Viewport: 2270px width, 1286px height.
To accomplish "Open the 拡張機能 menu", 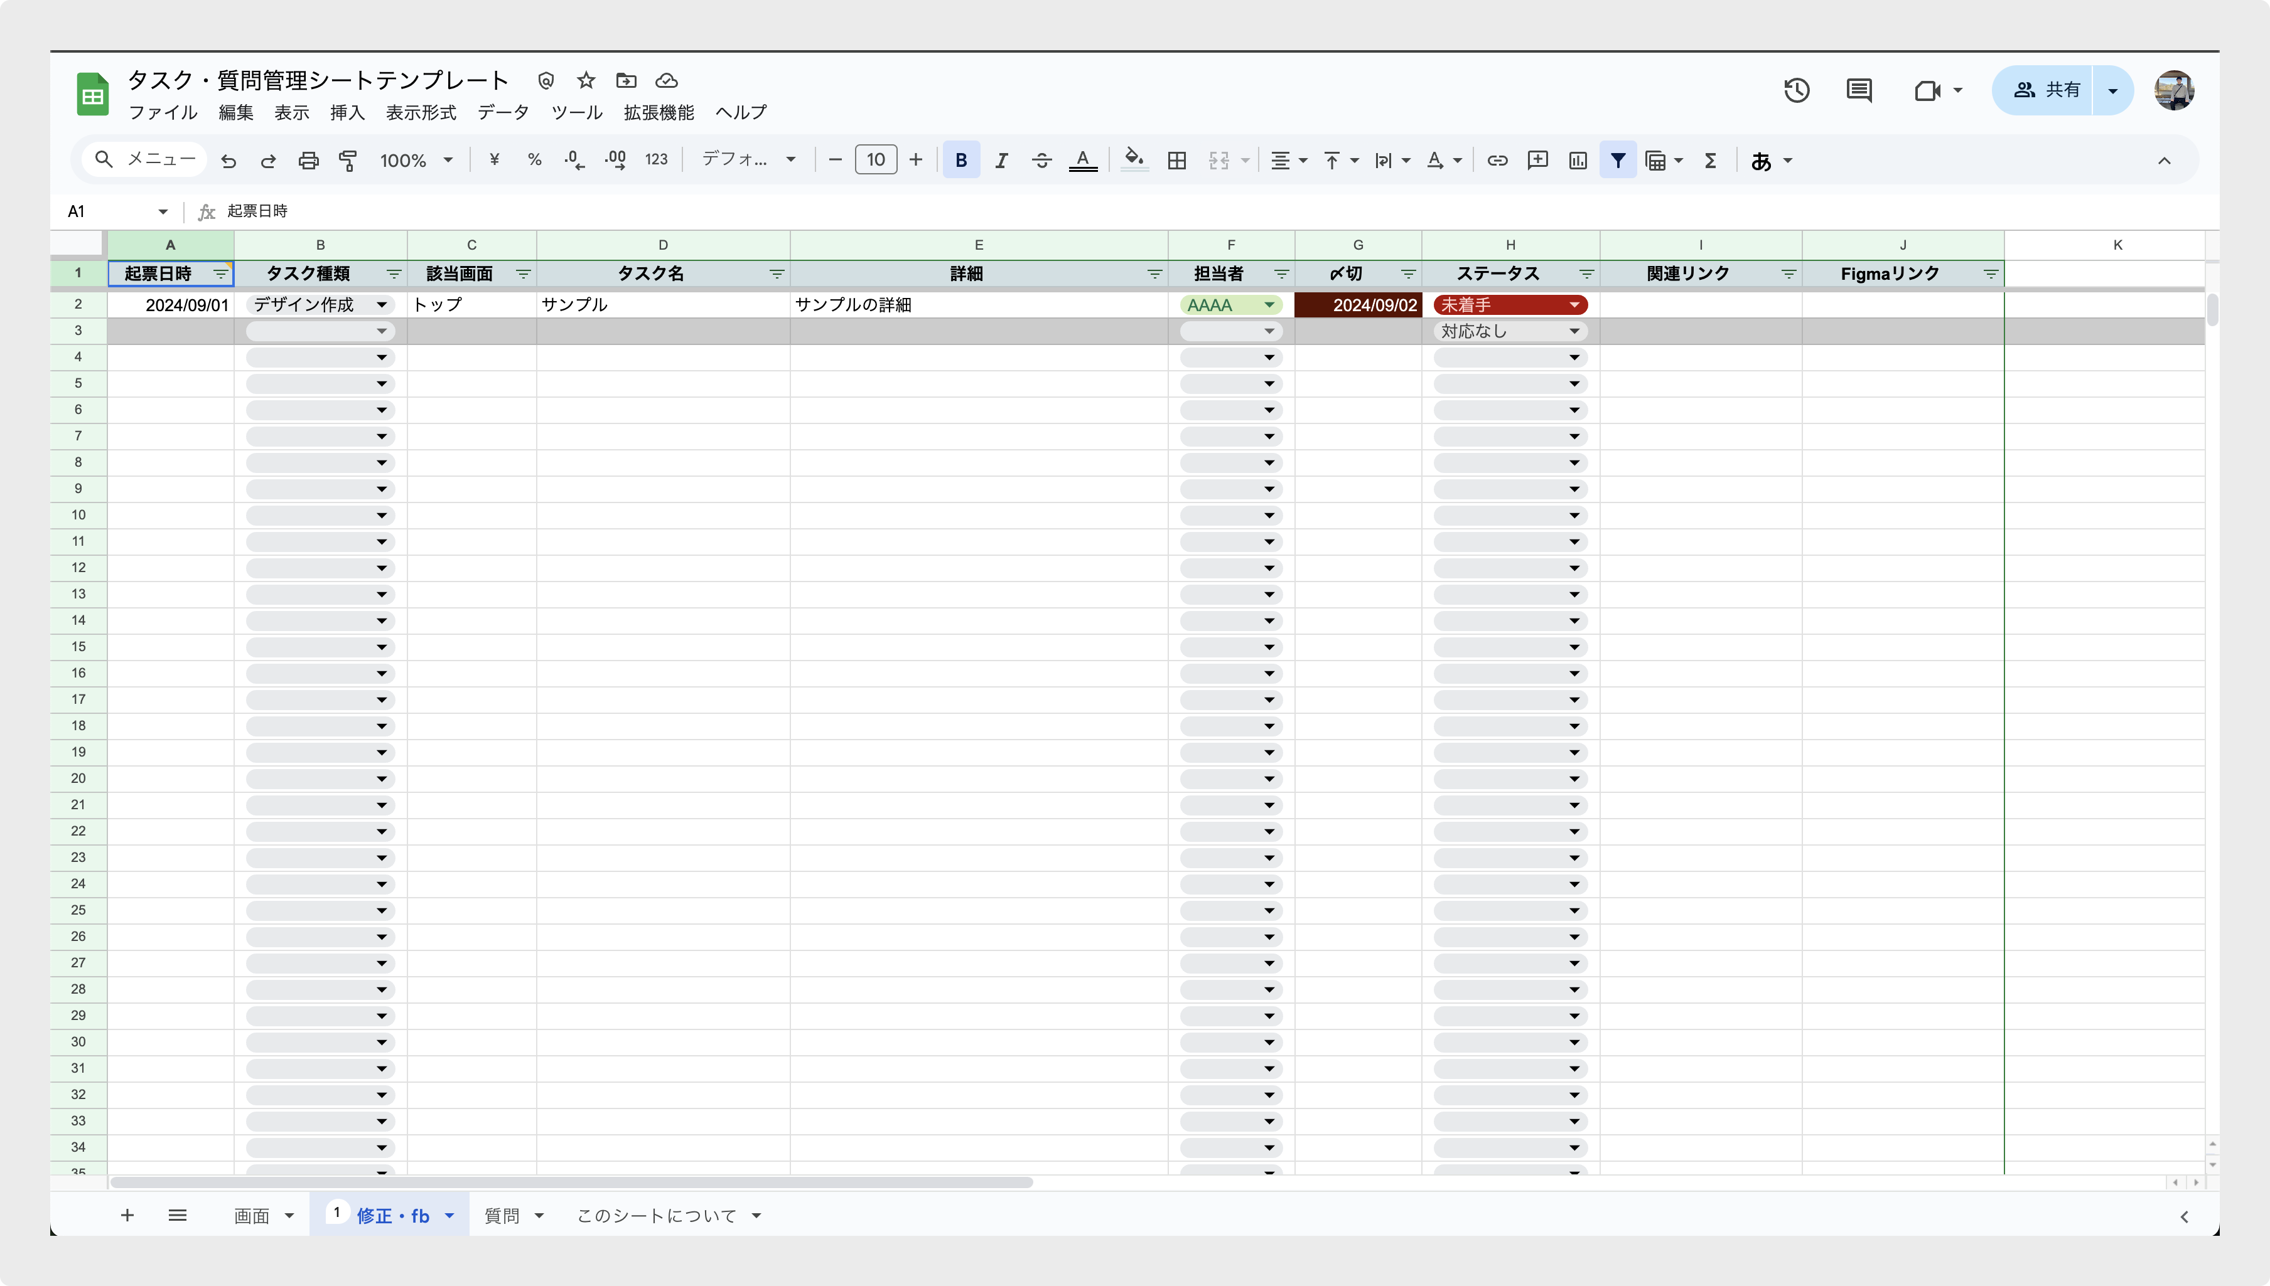I will 659,112.
